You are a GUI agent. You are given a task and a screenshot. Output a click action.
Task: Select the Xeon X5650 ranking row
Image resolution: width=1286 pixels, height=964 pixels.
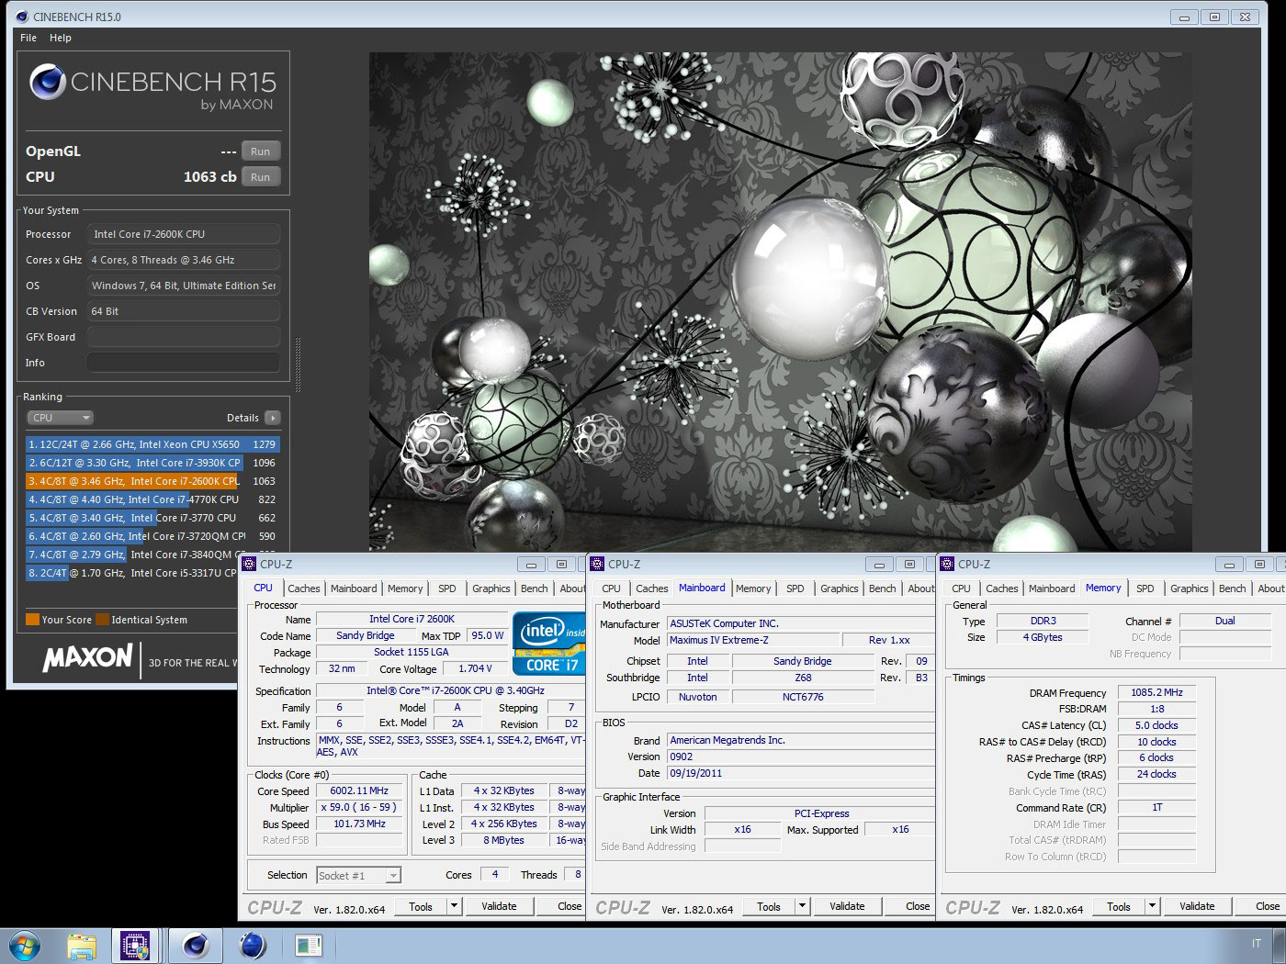pos(152,444)
